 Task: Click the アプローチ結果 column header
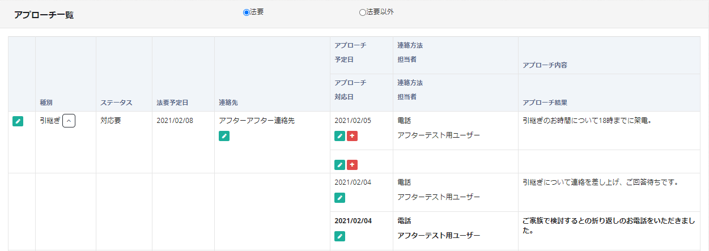[x=545, y=103]
